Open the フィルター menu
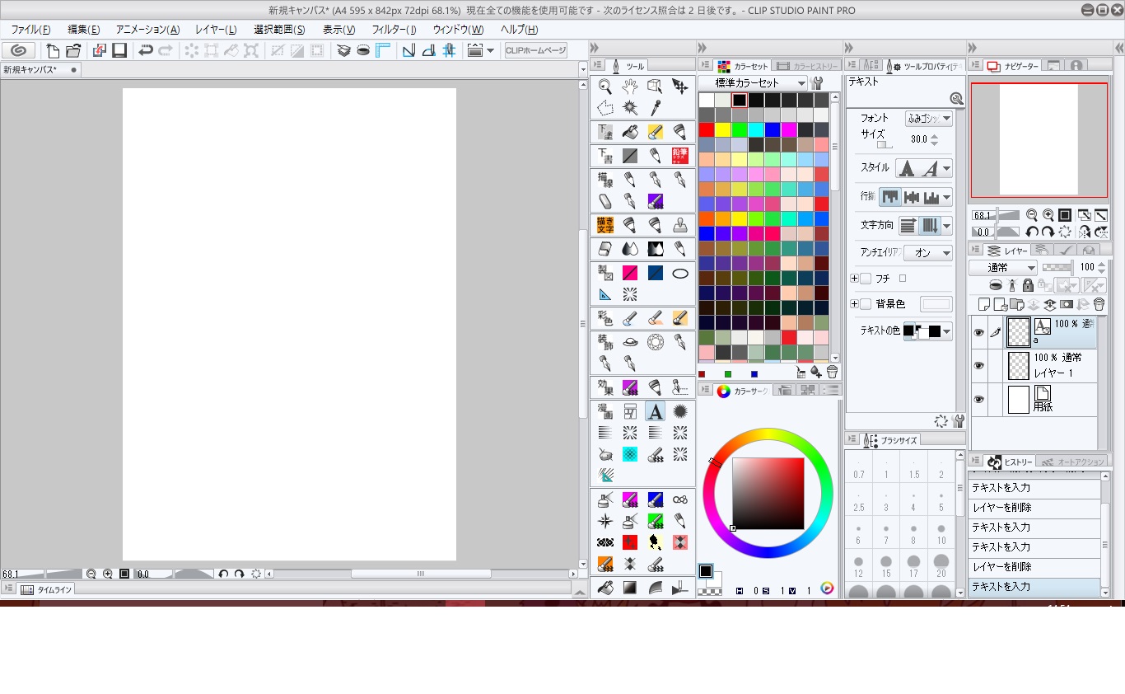The image size is (1125, 694). 394,30
